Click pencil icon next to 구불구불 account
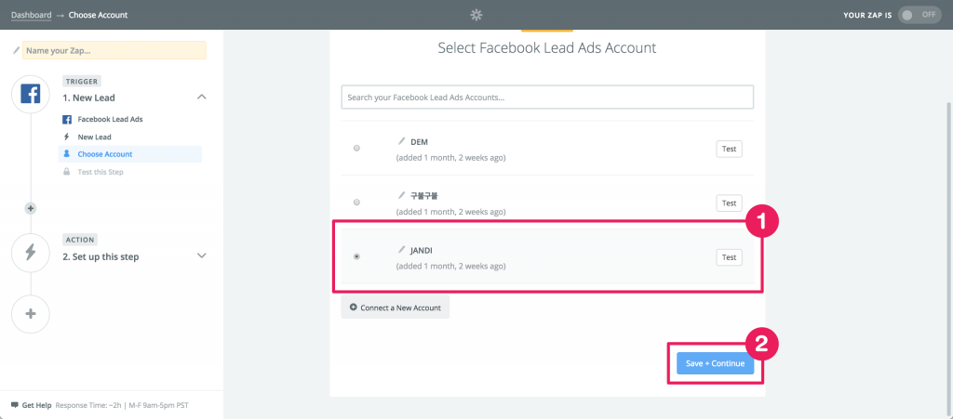 pos(402,195)
